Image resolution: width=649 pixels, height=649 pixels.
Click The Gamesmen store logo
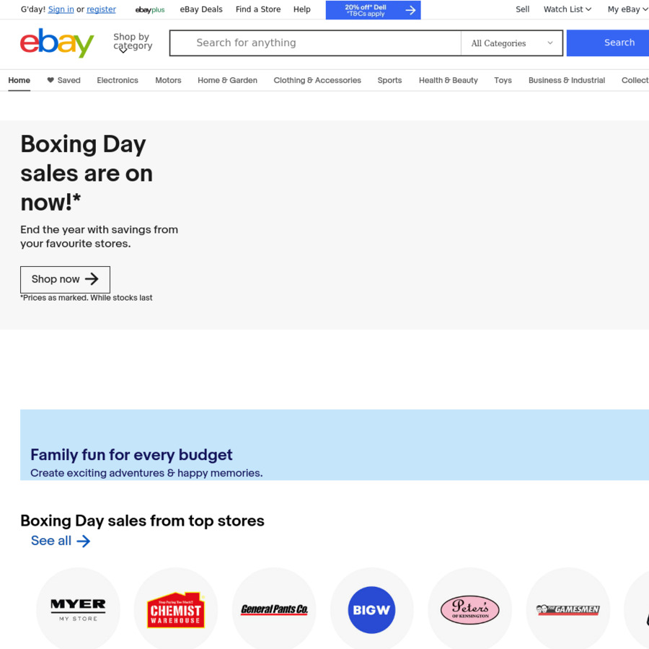pos(568,608)
